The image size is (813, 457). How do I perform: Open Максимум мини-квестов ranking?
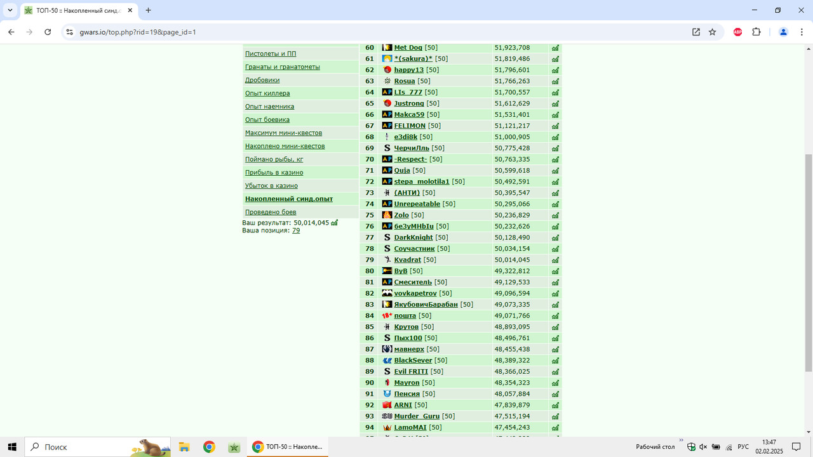coord(283,133)
